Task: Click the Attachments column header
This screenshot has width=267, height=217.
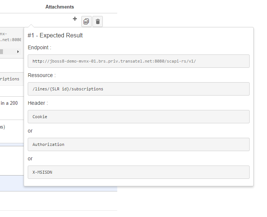Action: 60,7
